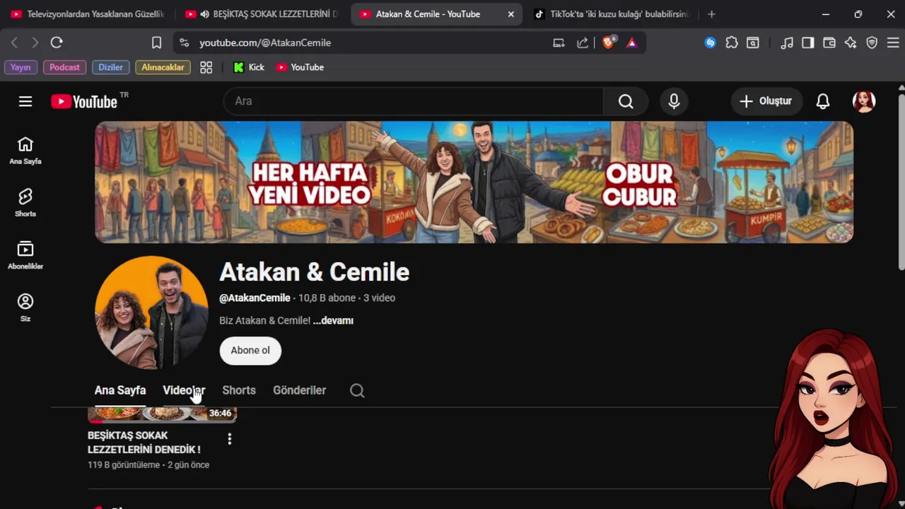This screenshot has height=509, width=905.
Task: Open options for BEŞİKTAŞ SOKAK video
Action: click(x=229, y=439)
